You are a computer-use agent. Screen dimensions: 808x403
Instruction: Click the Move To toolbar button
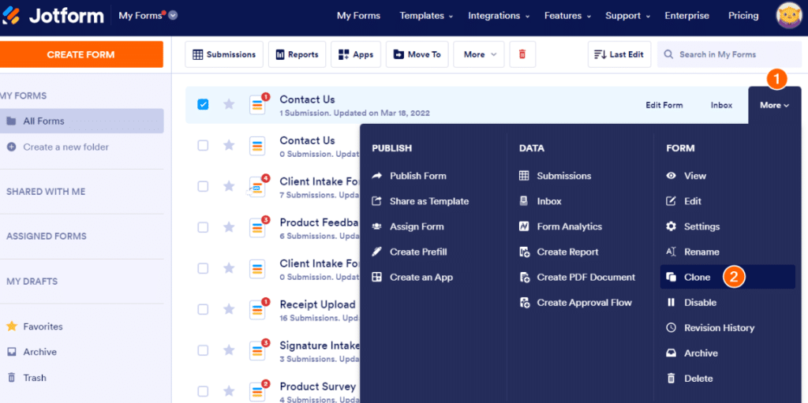417,54
